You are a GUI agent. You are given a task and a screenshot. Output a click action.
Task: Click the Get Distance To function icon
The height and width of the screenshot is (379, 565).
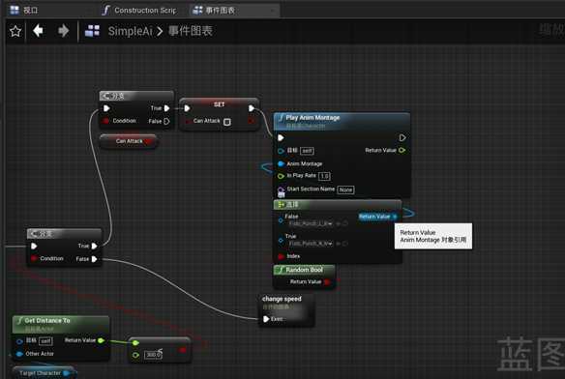coord(19,320)
